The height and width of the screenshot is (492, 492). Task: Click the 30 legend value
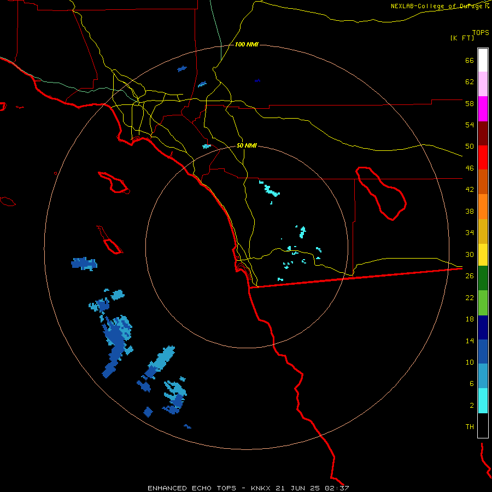coord(470,254)
